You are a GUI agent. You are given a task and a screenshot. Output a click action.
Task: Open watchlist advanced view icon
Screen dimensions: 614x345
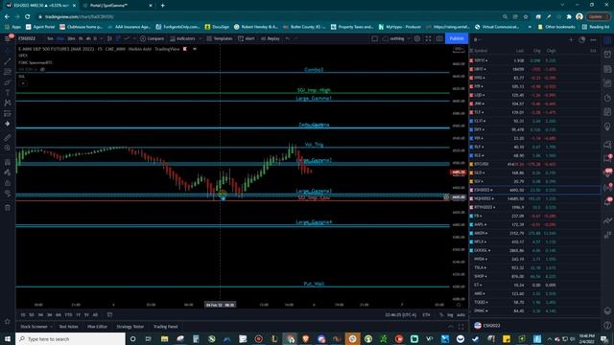tap(582, 40)
